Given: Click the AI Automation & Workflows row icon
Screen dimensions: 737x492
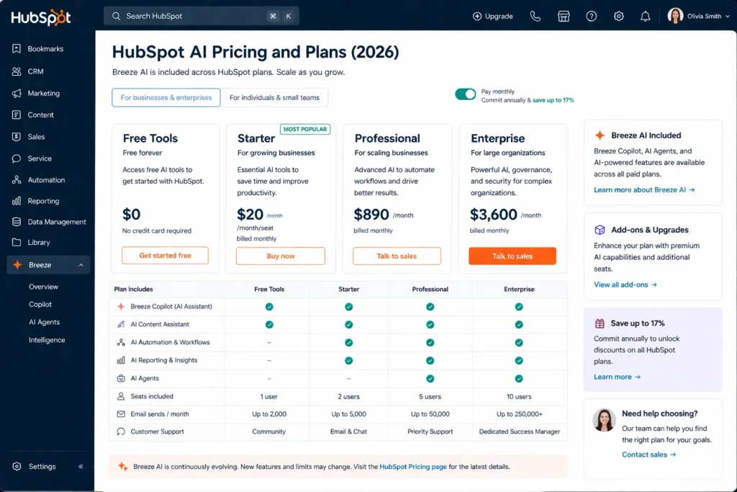Looking at the screenshot, I should (121, 342).
